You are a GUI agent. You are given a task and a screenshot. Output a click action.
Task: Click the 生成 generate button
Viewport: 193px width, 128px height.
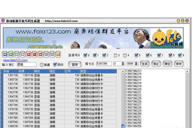coord(145,64)
